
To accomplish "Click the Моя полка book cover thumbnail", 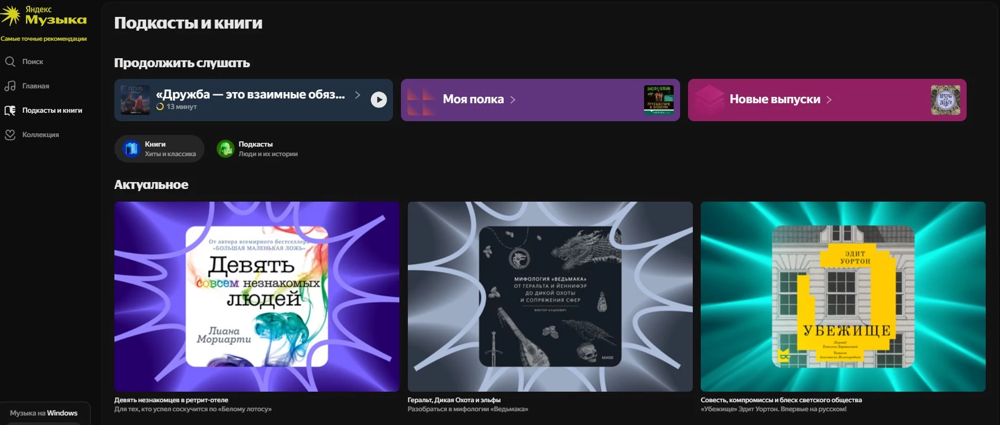I will pos(658,100).
